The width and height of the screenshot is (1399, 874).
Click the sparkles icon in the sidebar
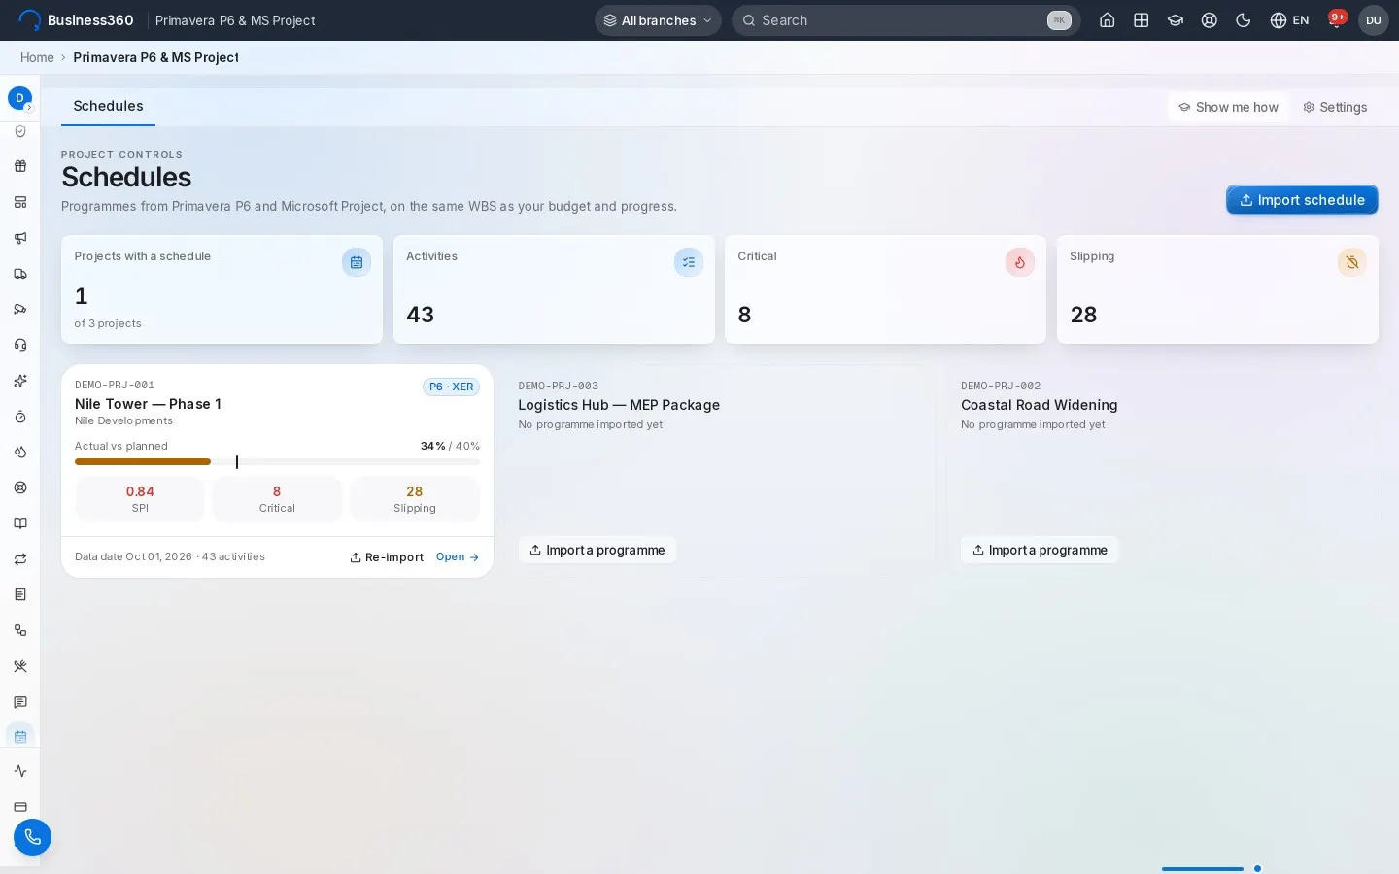coord(20,381)
